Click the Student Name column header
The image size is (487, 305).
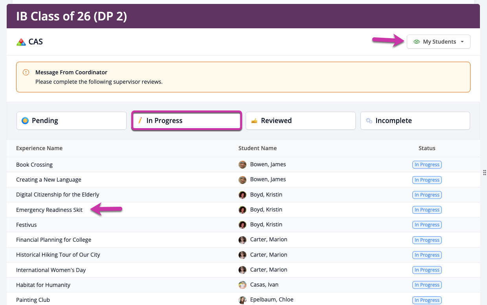point(257,148)
